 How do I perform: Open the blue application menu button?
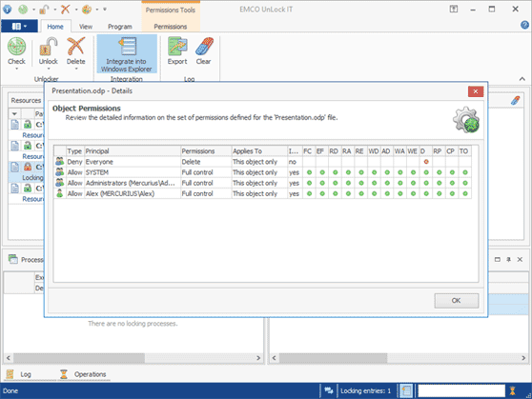coord(19,26)
